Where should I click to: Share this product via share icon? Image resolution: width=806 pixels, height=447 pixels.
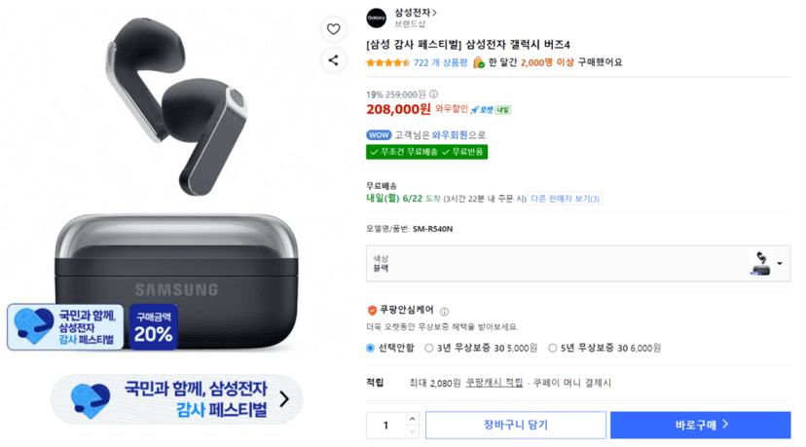(x=333, y=60)
